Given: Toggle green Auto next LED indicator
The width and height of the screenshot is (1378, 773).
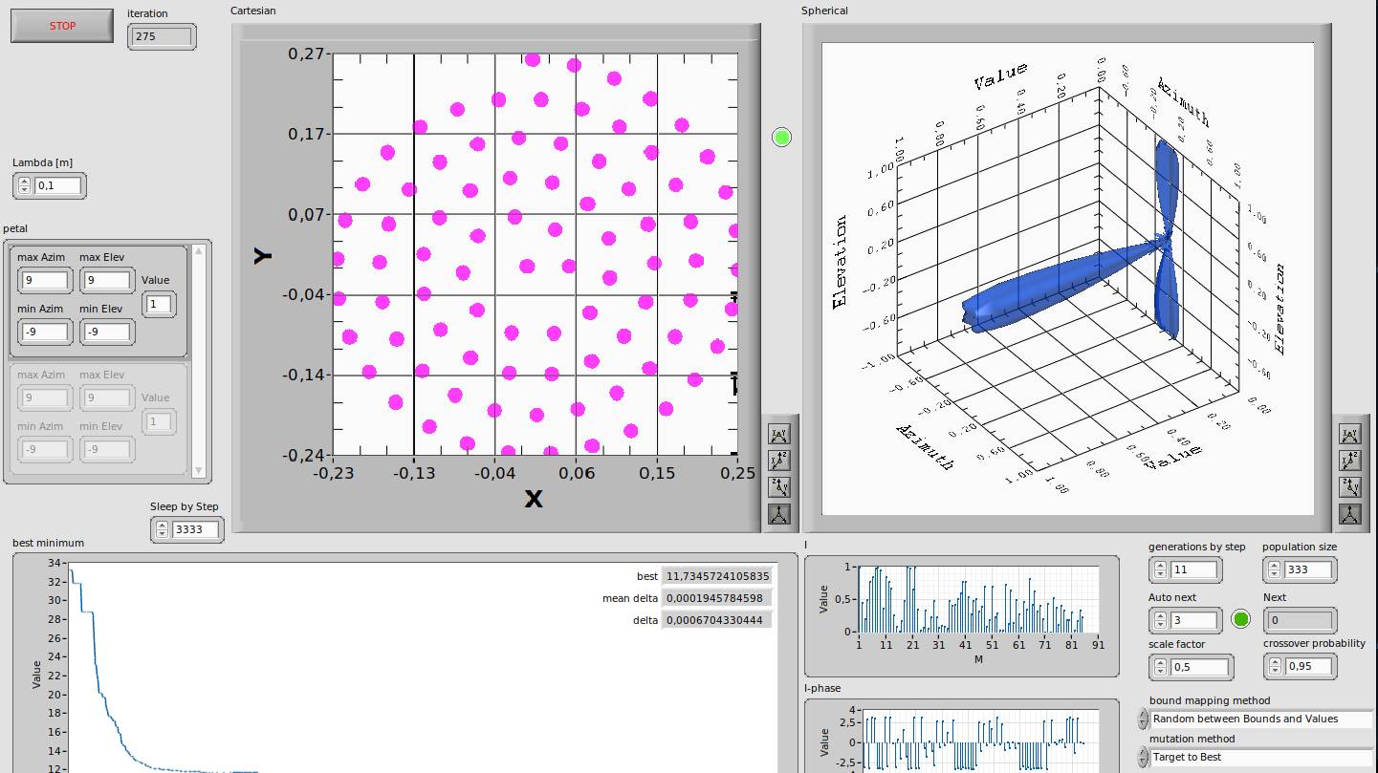Looking at the screenshot, I should point(1240,619).
